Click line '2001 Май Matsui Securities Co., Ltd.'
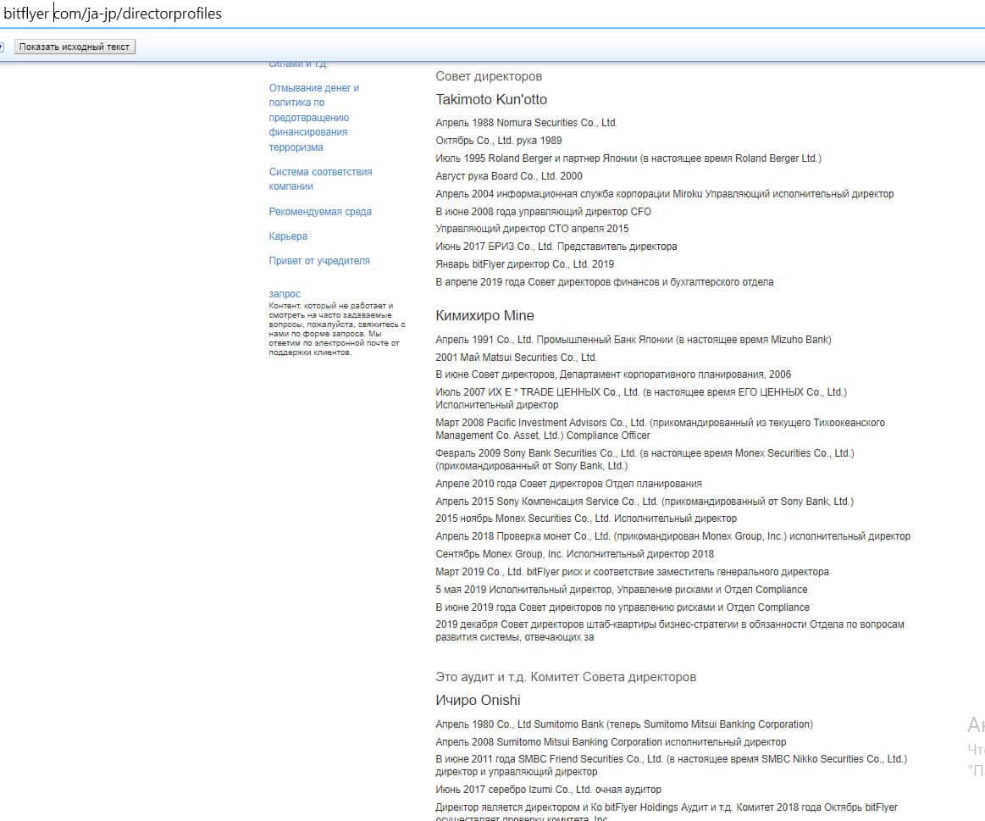 517,357
